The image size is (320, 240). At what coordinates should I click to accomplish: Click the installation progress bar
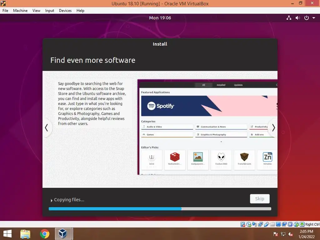160,209
